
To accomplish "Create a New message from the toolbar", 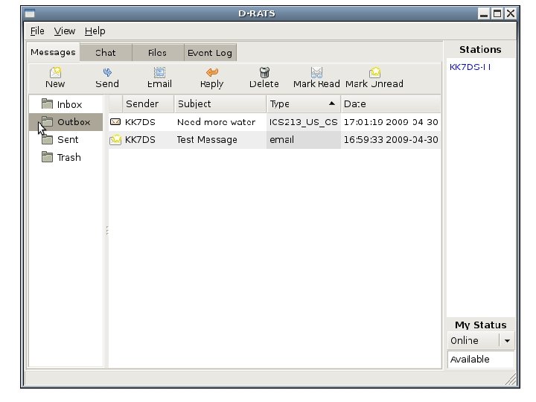I will 55,78.
